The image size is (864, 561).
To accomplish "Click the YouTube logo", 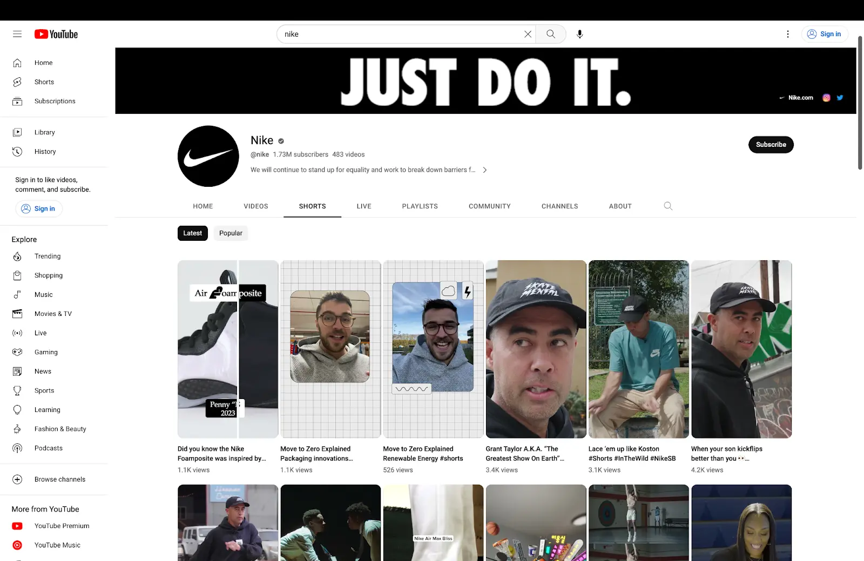I will tap(56, 34).
